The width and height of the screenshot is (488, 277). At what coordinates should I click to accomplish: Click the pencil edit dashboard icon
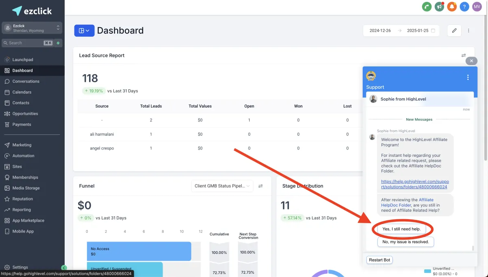tap(454, 31)
